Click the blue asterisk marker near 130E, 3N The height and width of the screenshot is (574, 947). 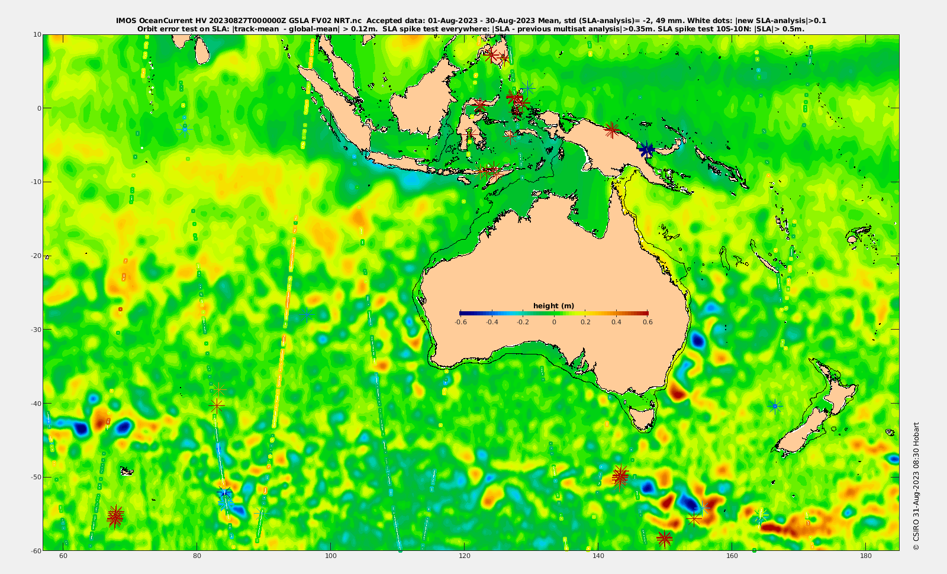(528, 88)
